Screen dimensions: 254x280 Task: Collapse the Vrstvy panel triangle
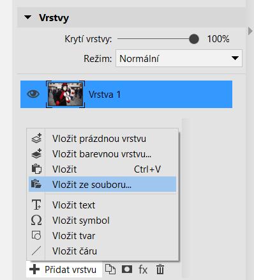pos(27,17)
